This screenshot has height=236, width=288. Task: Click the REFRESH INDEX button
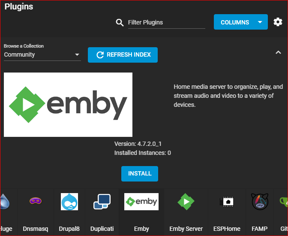(x=123, y=55)
